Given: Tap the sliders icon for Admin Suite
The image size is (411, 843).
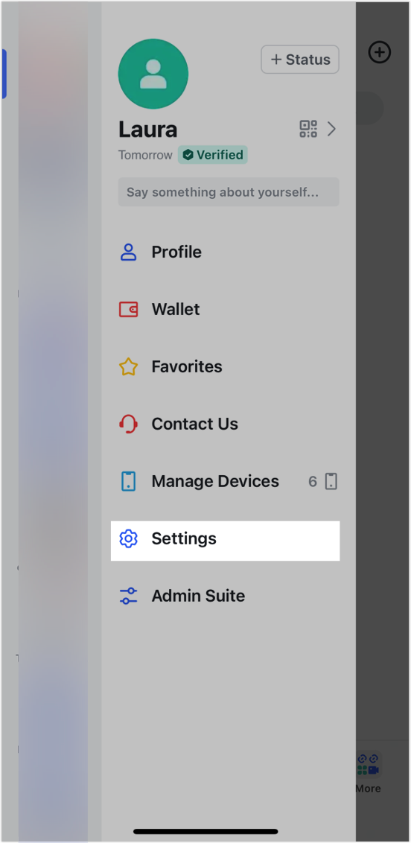Looking at the screenshot, I should 128,596.
